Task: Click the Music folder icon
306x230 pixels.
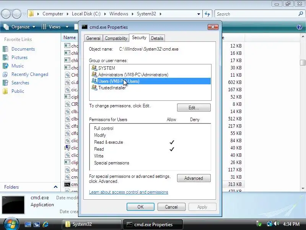Action: tap(5, 66)
